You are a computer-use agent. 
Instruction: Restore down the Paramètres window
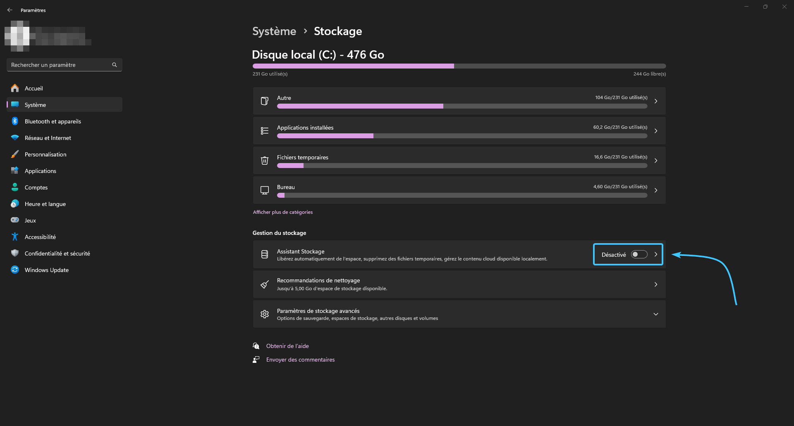pyautogui.click(x=765, y=7)
